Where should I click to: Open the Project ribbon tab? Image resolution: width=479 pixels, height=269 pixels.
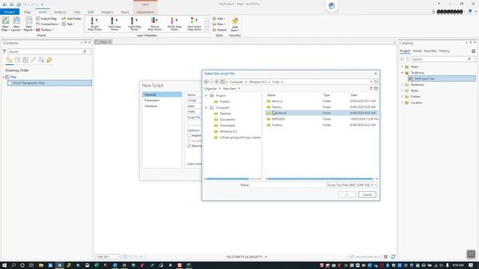(x=10, y=12)
